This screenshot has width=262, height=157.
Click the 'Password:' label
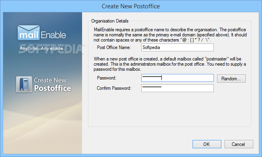tap(107, 78)
